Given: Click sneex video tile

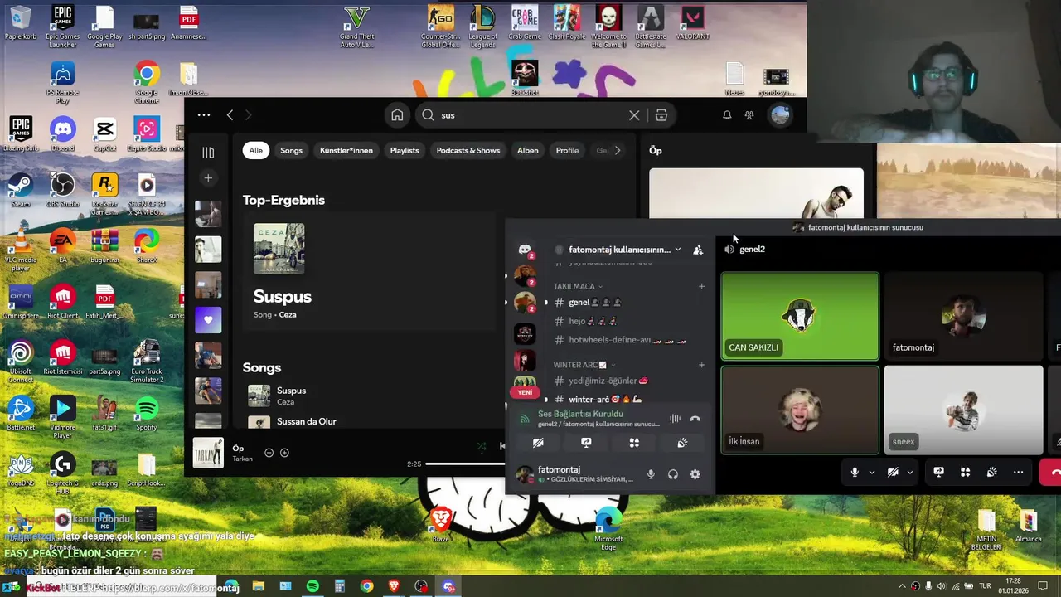Looking at the screenshot, I should click(x=963, y=410).
